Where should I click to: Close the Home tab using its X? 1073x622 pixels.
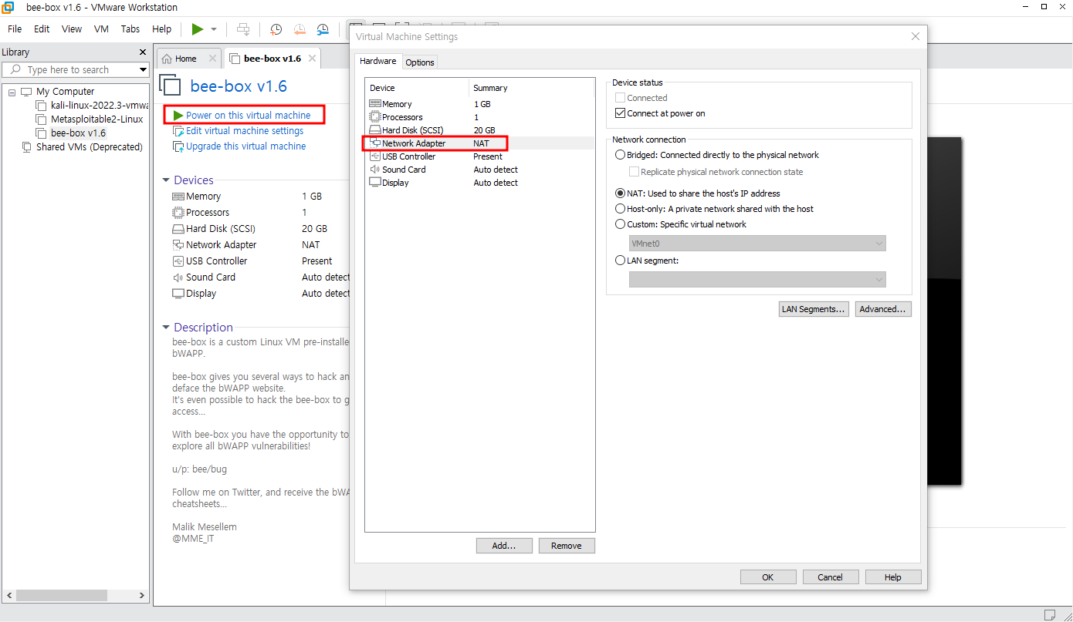[212, 59]
